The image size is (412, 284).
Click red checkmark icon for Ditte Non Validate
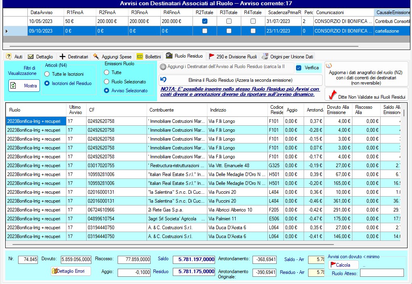(332, 95)
